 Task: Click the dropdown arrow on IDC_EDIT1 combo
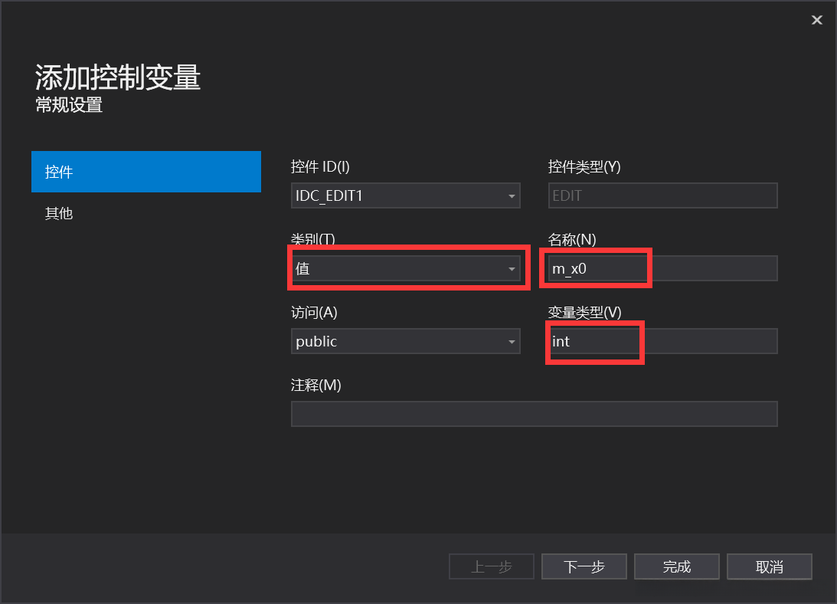[x=512, y=195]
